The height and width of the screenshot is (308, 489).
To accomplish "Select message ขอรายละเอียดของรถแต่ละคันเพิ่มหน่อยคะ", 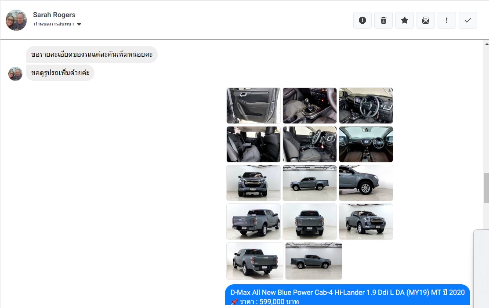I will pos(92,54).
